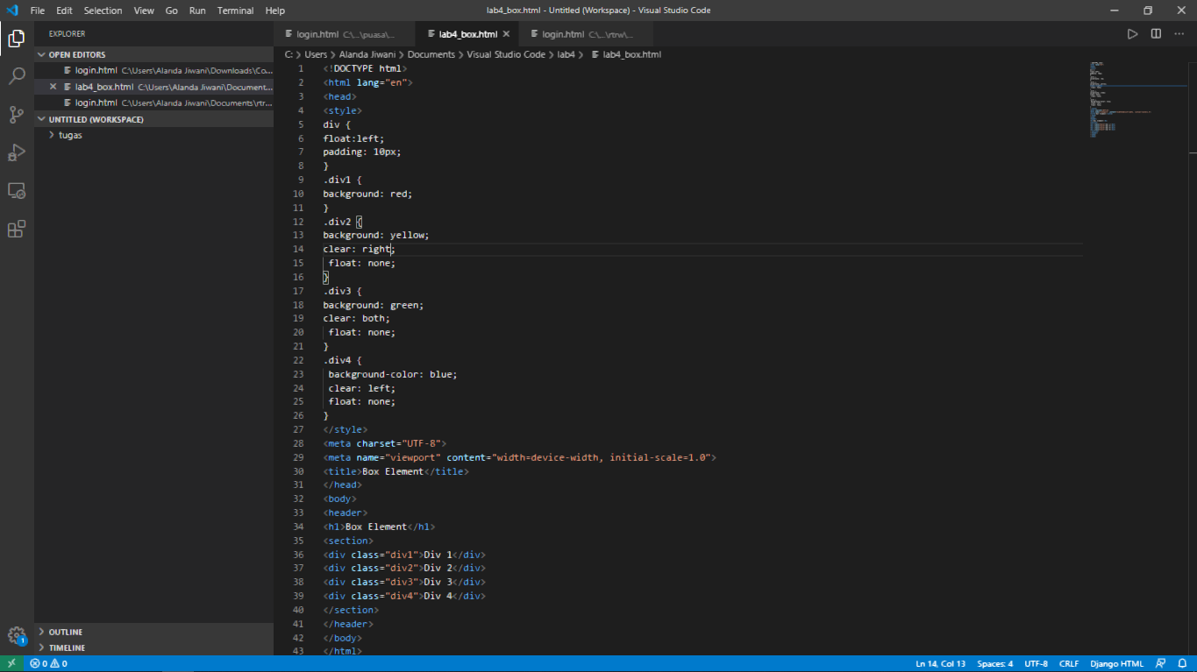1197x672 pixels.
Task: Click UTF-8 encoding in status bar
Action: click(x=1036, y=663)
